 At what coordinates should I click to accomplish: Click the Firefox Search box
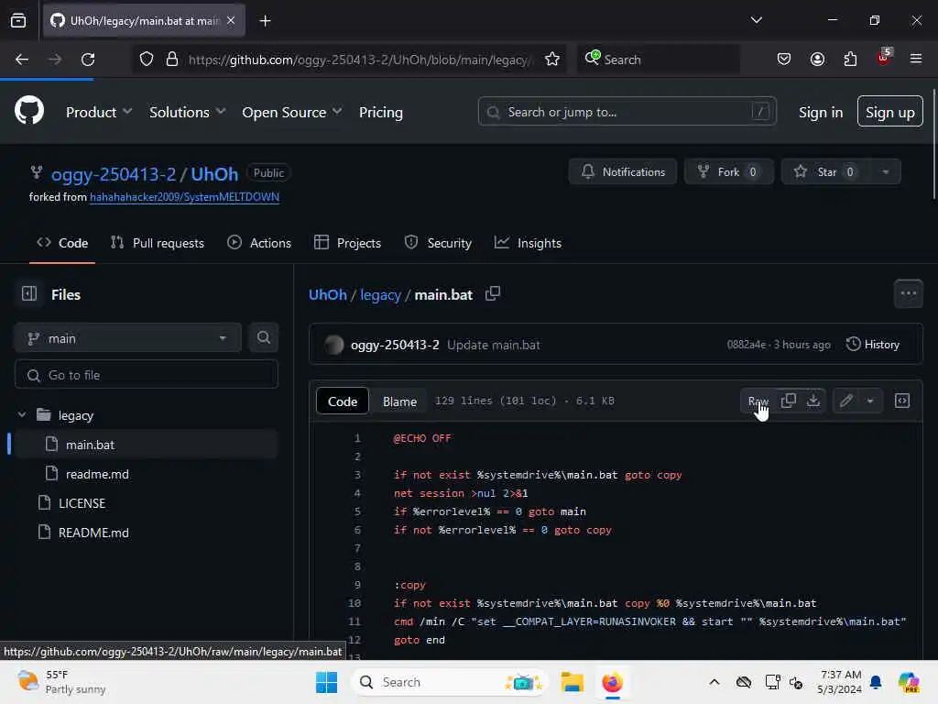pyautogui.click(x=658, y=60)
